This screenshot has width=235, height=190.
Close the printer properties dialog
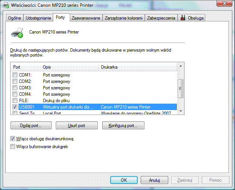click(224, 3)
